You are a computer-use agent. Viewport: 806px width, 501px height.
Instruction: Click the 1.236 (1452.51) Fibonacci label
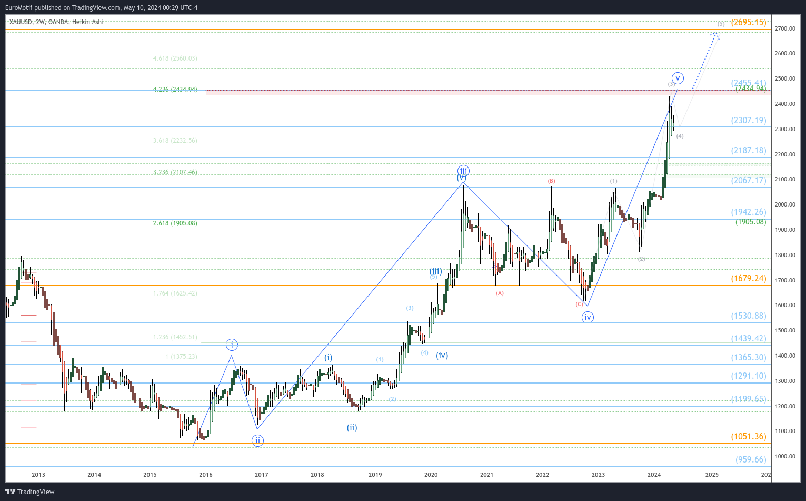pos(175,337)
